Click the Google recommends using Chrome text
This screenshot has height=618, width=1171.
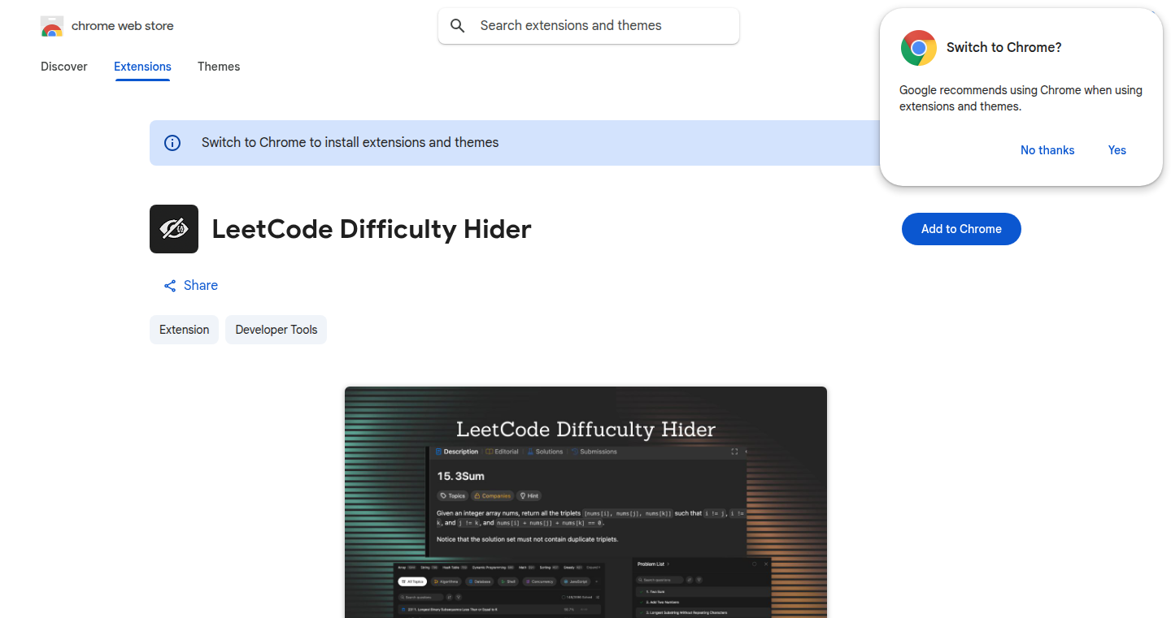tap(1021, 98)
